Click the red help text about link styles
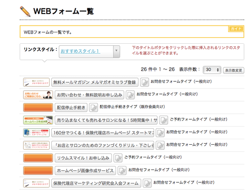 coord(186,50)
